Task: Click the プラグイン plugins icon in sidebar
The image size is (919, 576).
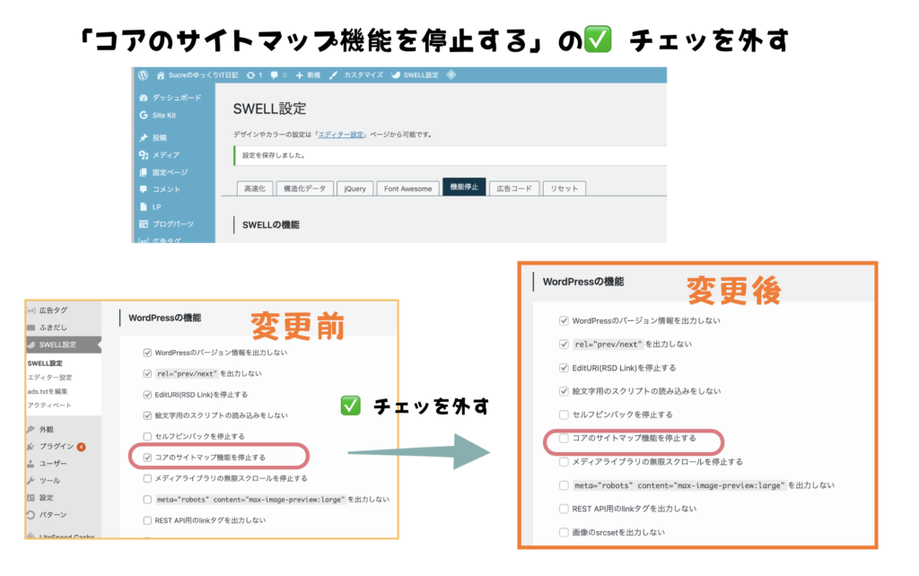Action: point(31,446)
